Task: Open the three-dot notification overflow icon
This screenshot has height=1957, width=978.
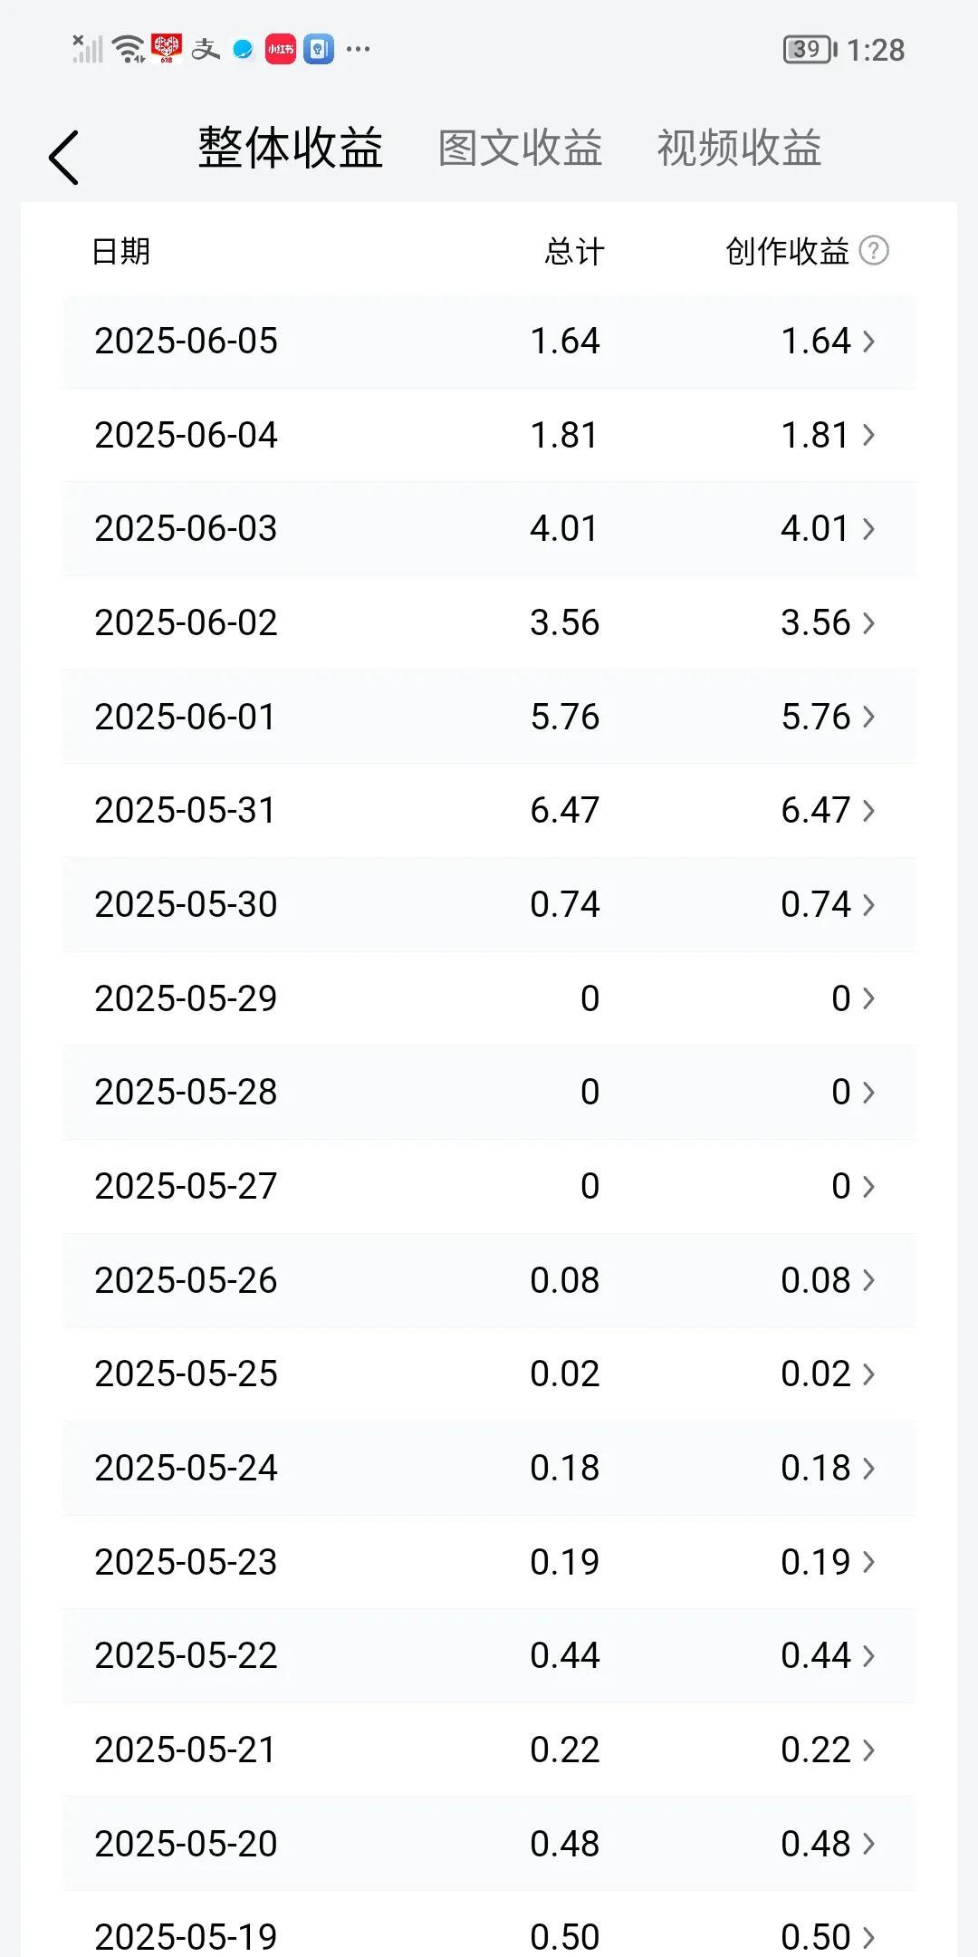Action: pos(358,49)
